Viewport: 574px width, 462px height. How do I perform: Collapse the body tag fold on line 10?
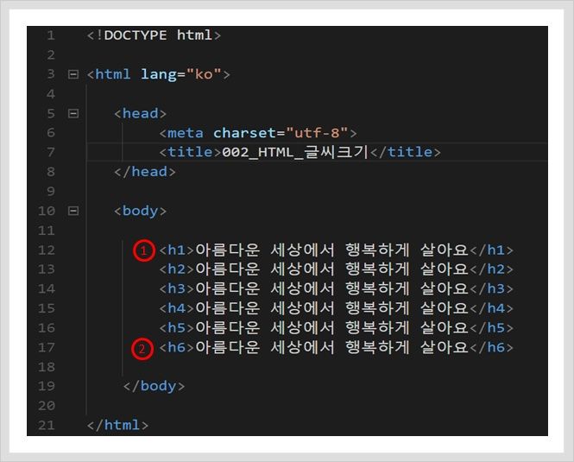(73, 211)
